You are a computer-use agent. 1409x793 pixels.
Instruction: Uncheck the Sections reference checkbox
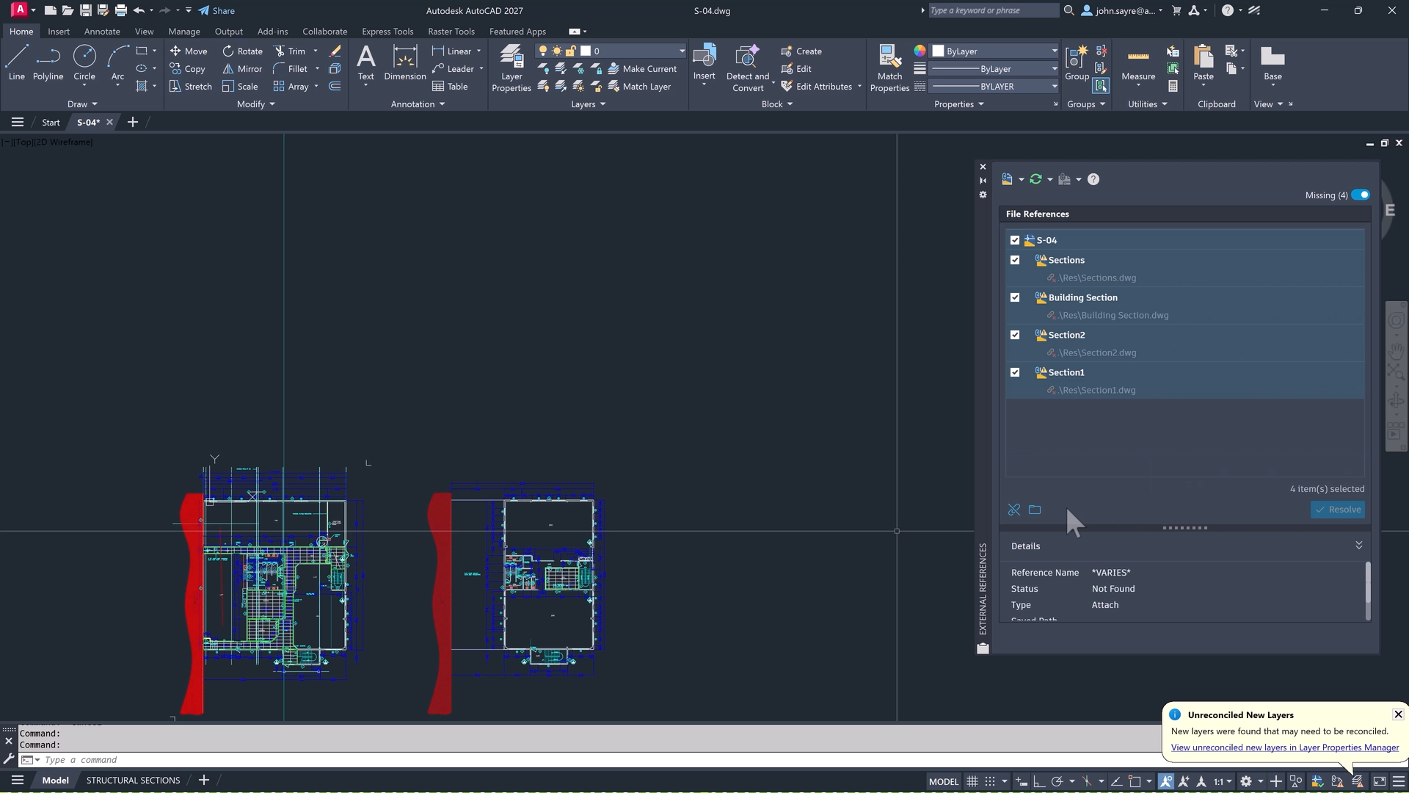[1015, 260]
